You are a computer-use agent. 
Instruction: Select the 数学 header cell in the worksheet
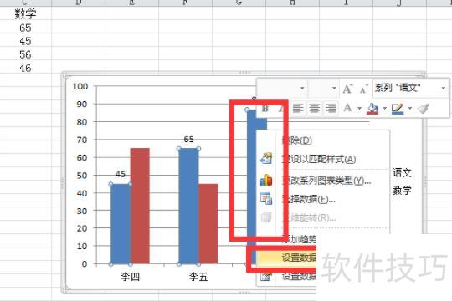click(25, 13)
